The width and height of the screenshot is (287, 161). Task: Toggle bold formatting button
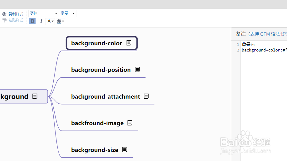[32, 21]
